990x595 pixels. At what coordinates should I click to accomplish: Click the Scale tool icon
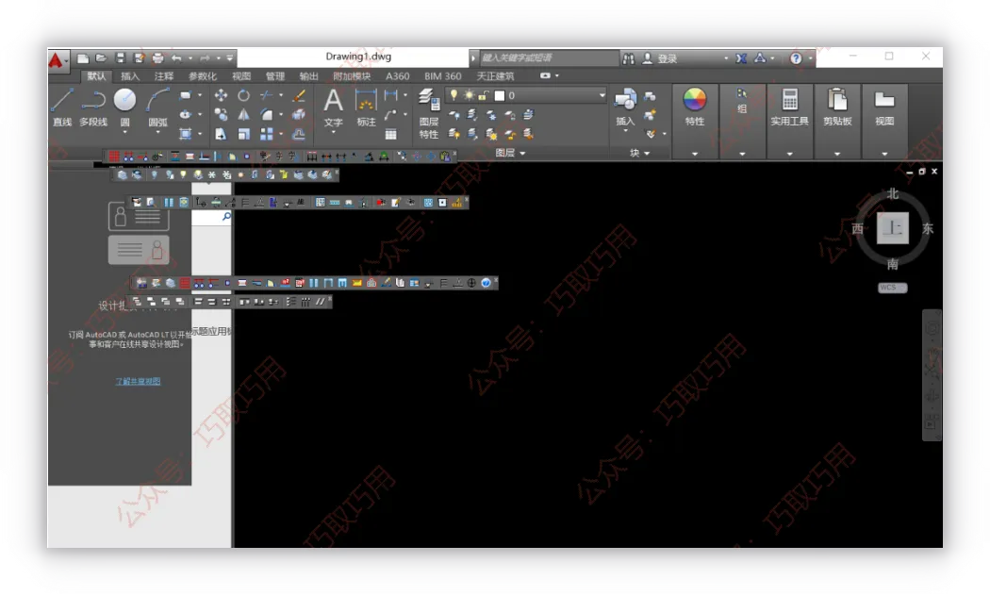243,134
